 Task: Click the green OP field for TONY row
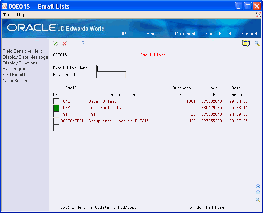pyautogui.click(x=56, y=108)
